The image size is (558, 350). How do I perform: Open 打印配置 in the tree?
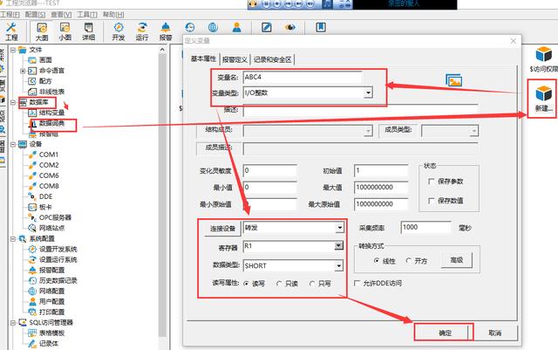51,312
